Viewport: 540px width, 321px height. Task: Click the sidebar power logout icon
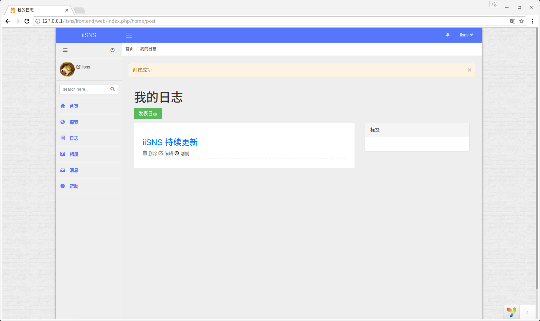pyautogui.click(x=112, y=50)
